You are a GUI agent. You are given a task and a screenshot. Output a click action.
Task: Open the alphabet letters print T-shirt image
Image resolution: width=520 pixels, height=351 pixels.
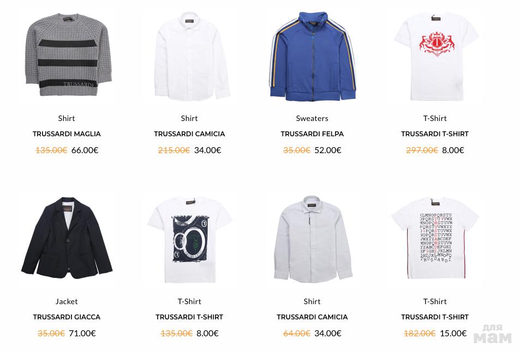click(x=435, y=238)
